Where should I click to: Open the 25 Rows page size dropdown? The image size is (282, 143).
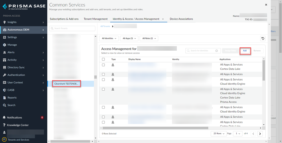219,134
